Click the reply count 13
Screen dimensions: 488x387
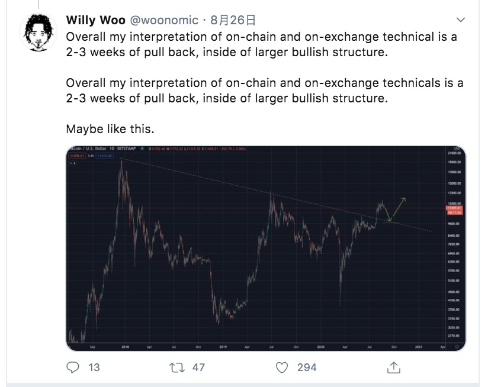(94, 367)
